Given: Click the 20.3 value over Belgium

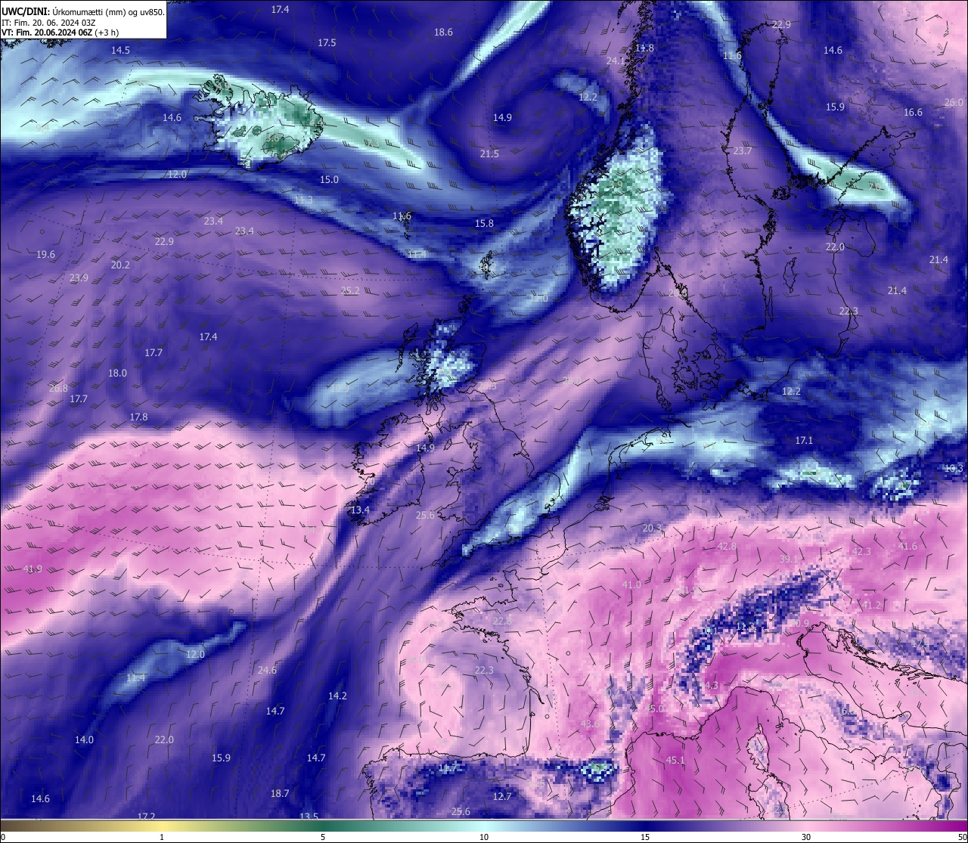Looking at the screenshot, I should 652,528.
